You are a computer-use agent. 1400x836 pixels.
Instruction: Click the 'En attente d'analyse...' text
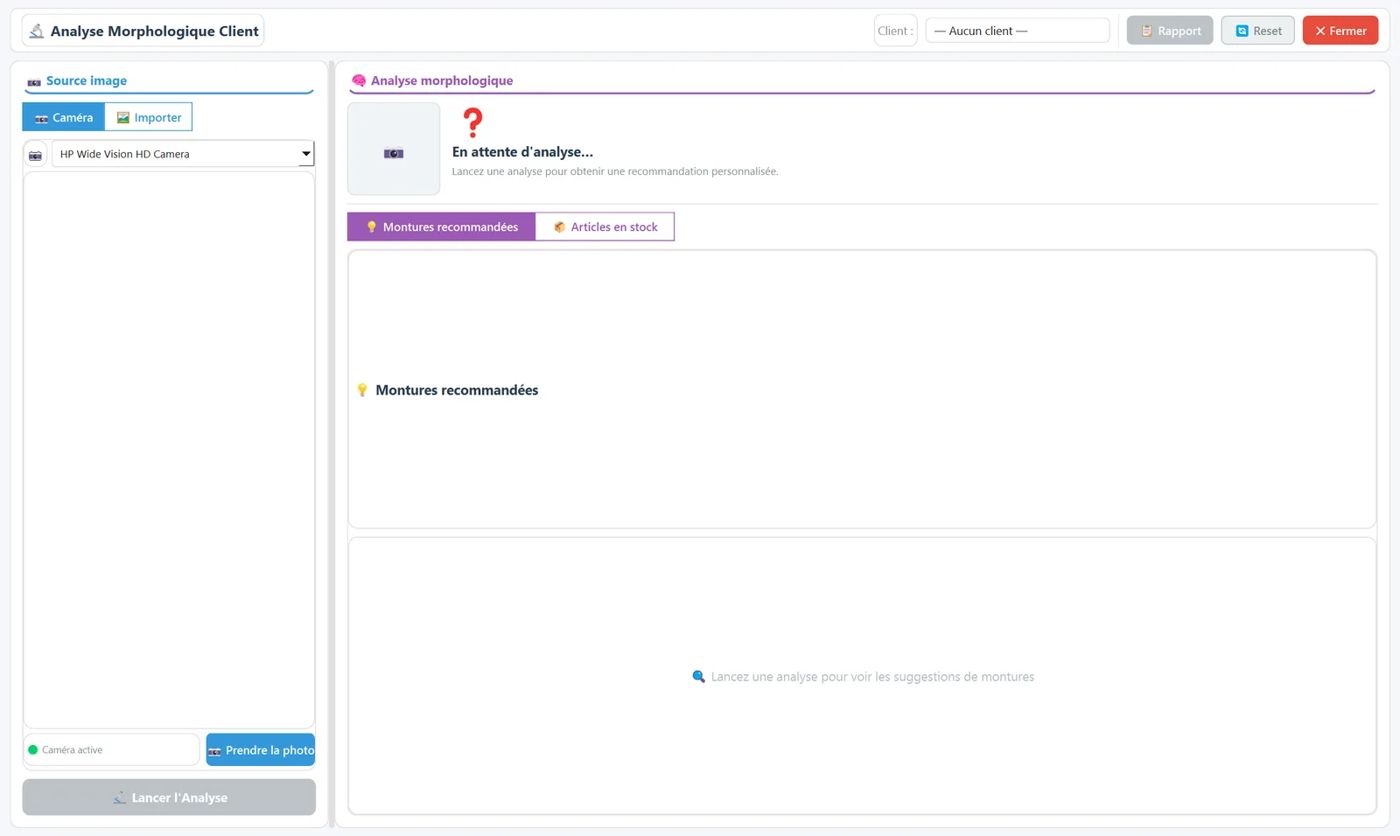(x=522, y=152)
